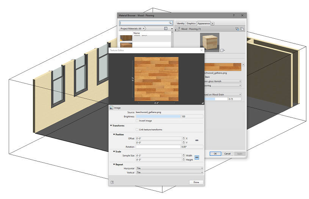
Task: Click the resize grip on texture preview corner
Action: (x=202, y=103)
